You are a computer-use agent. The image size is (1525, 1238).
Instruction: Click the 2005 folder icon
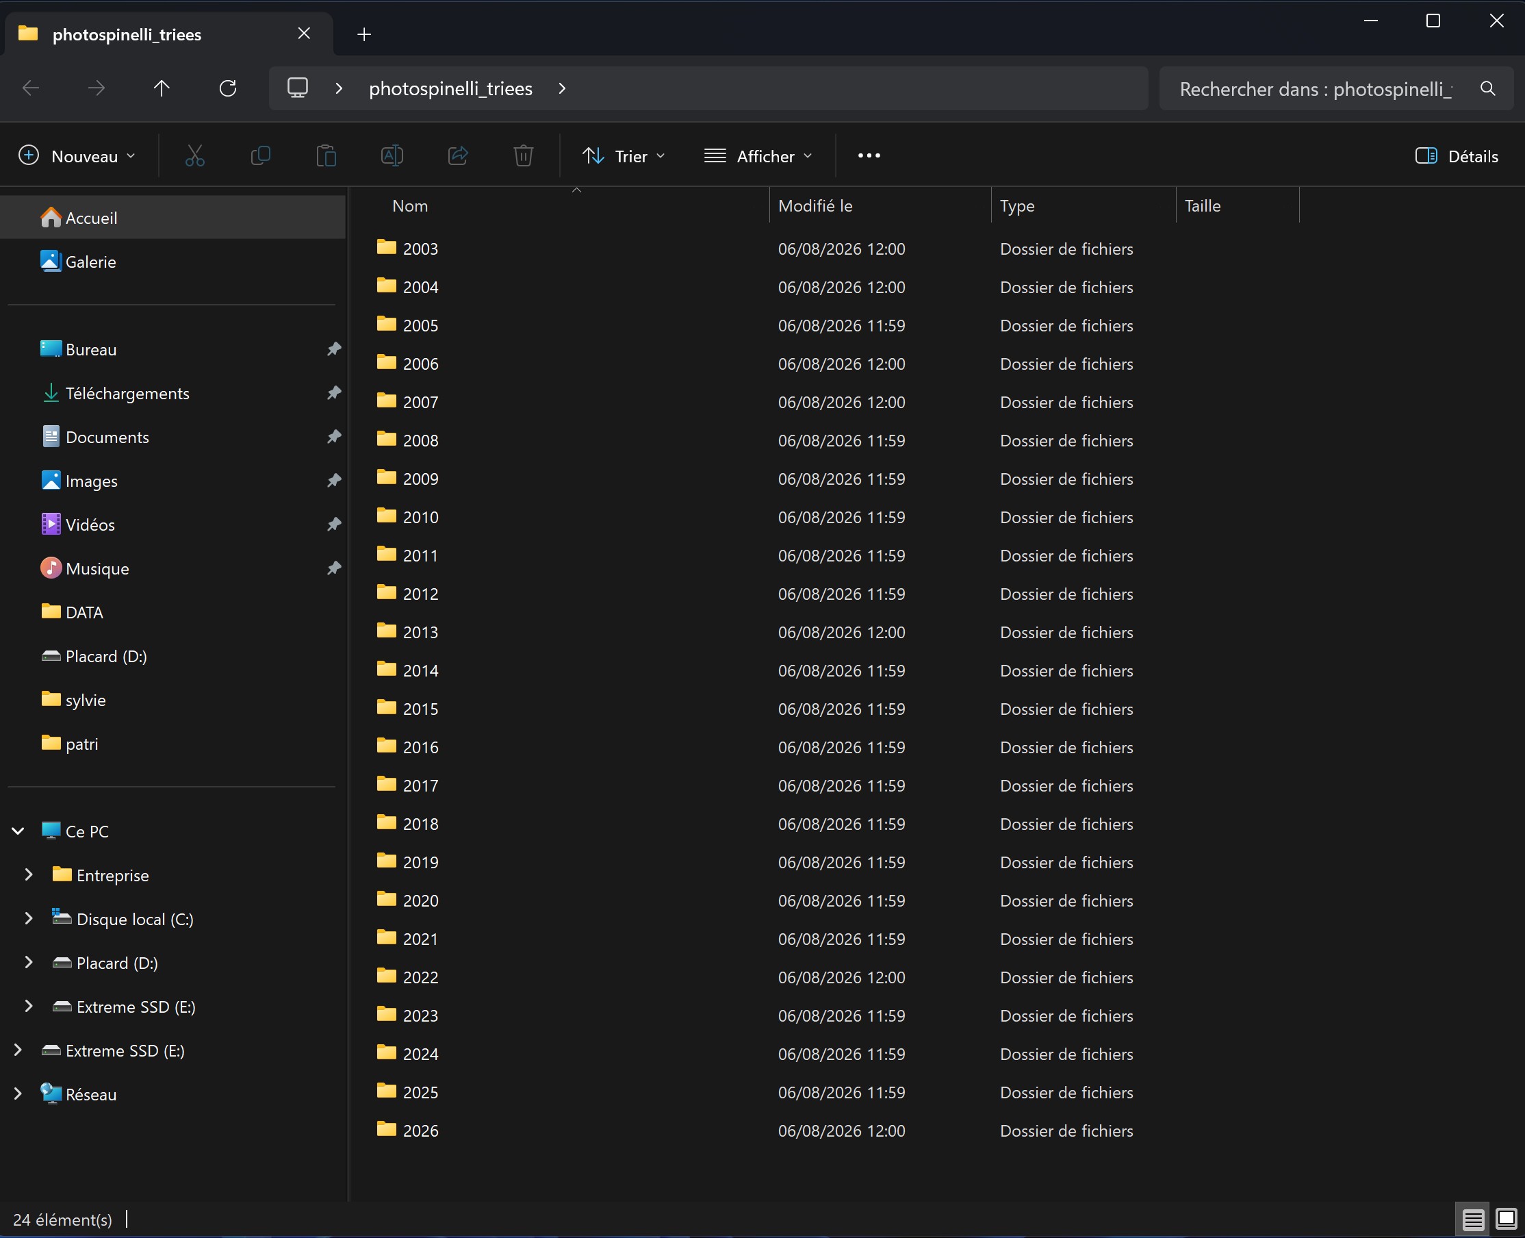pyautogui.click(x=387, y=324)
